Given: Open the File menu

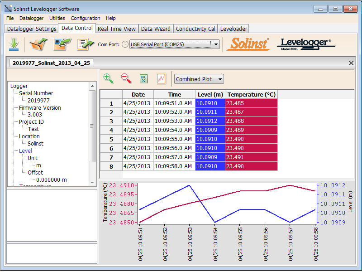Looking at the screenshot, I should point(10,18).
